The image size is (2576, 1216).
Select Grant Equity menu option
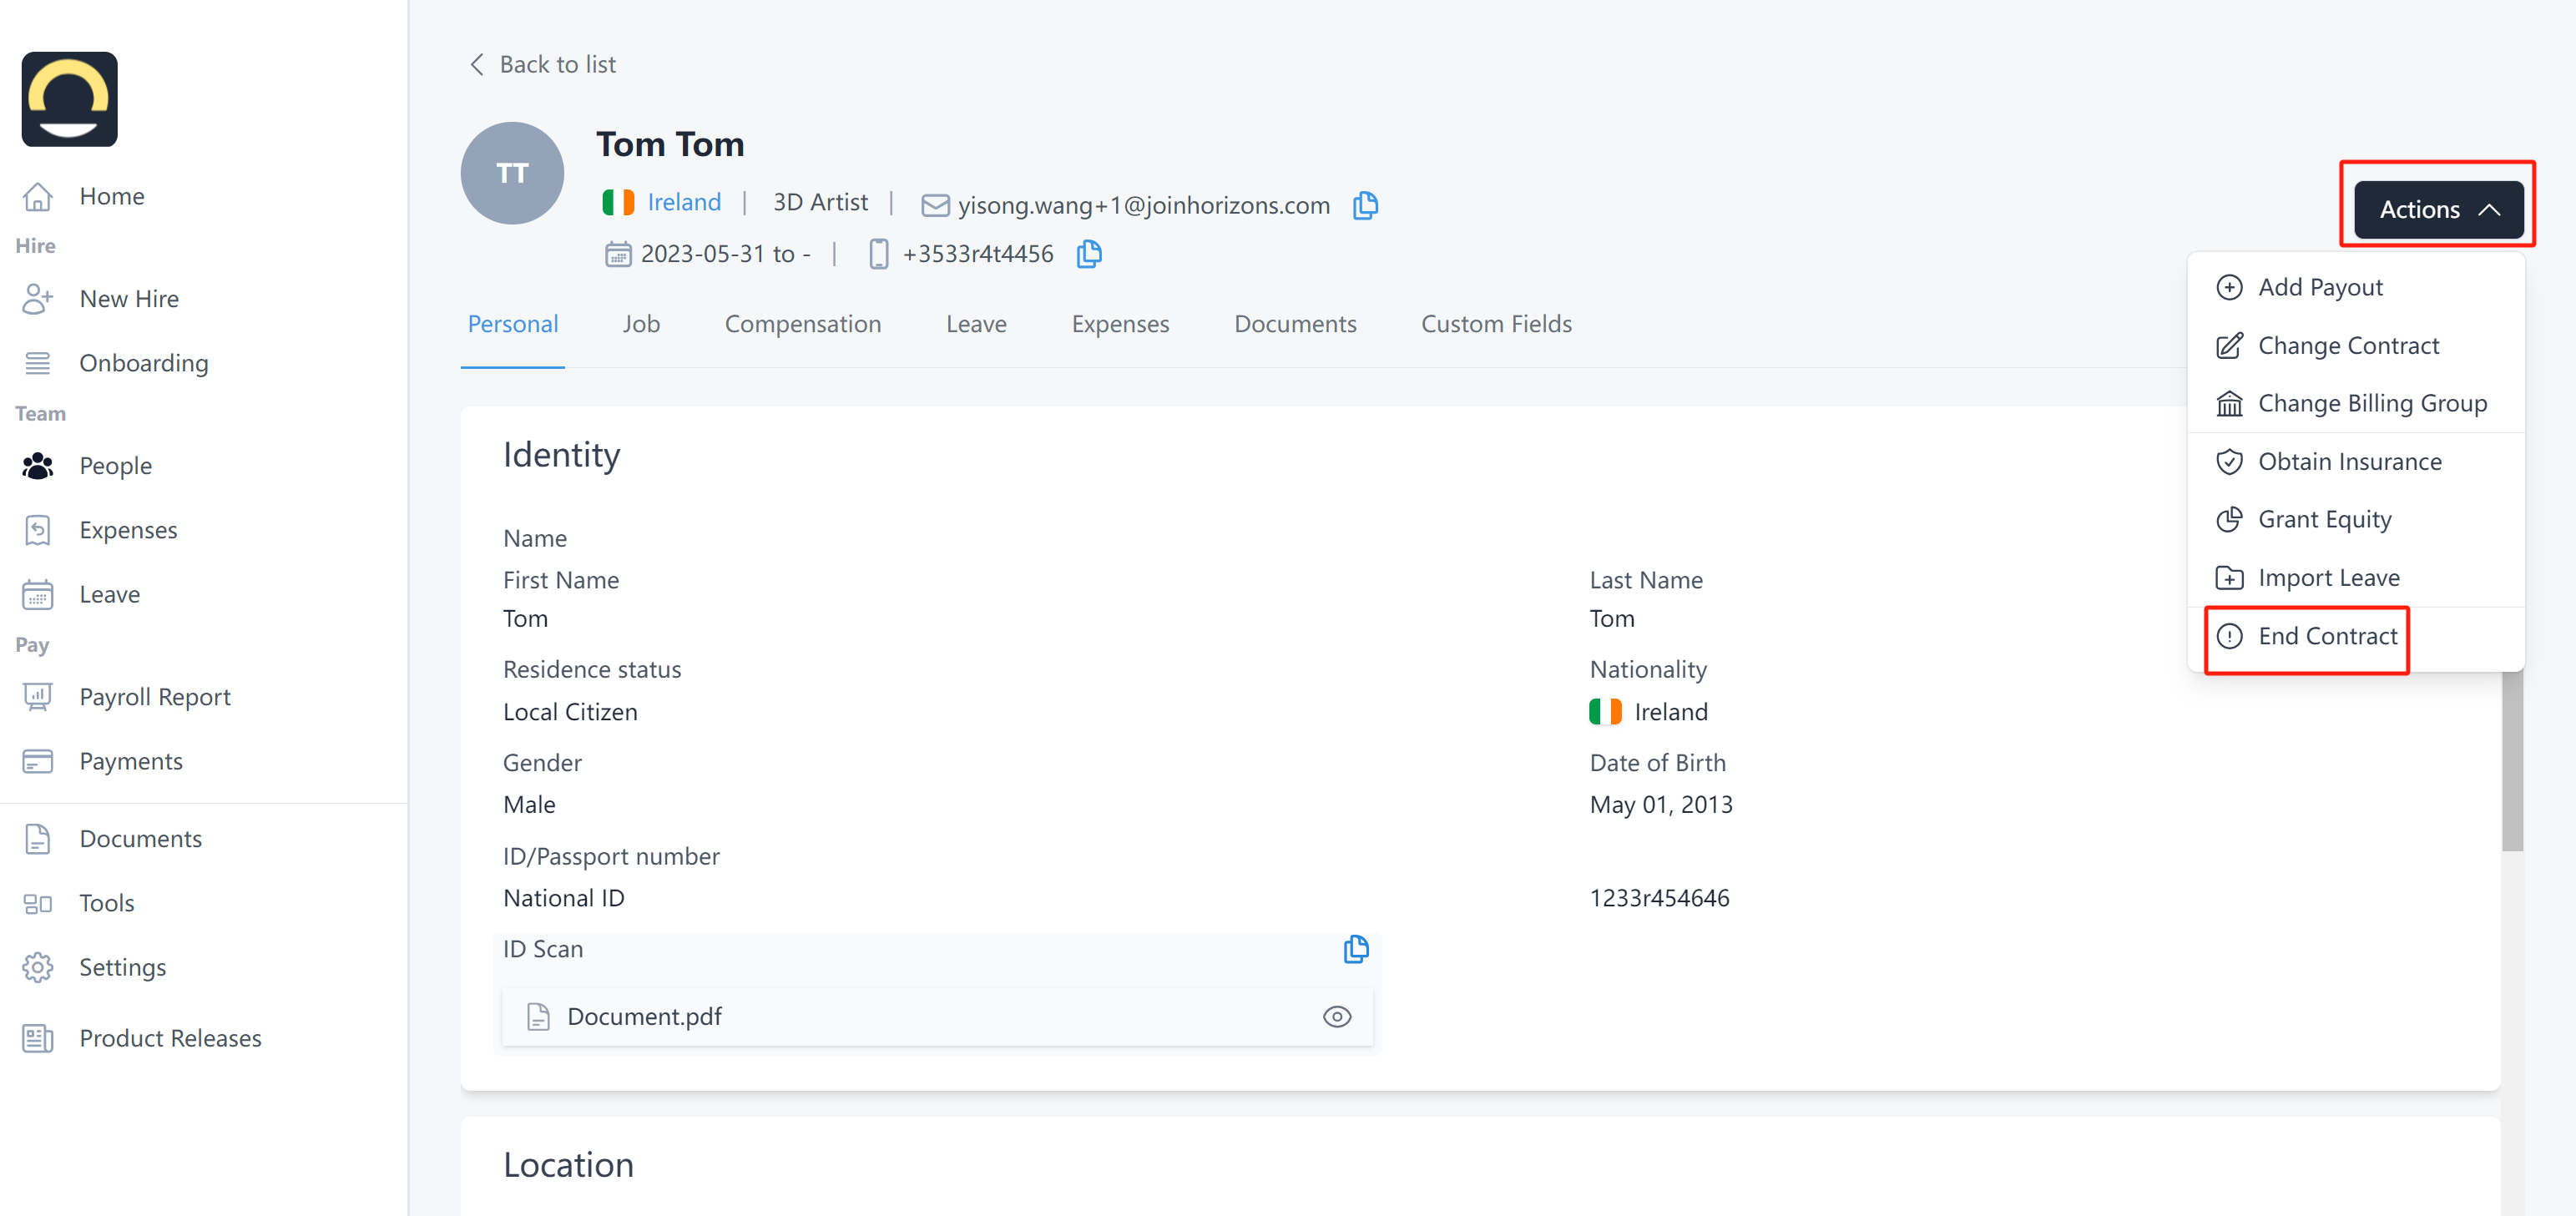[x=2324, y=520]
